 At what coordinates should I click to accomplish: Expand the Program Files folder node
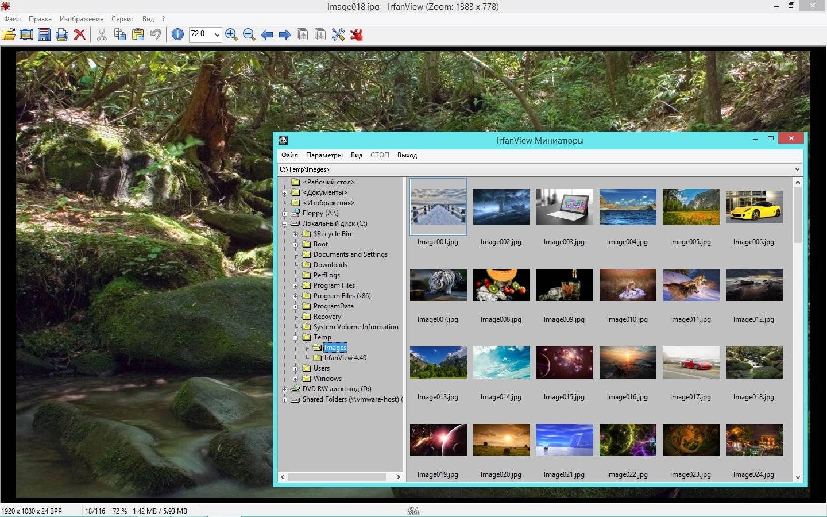tap(296, 285)
